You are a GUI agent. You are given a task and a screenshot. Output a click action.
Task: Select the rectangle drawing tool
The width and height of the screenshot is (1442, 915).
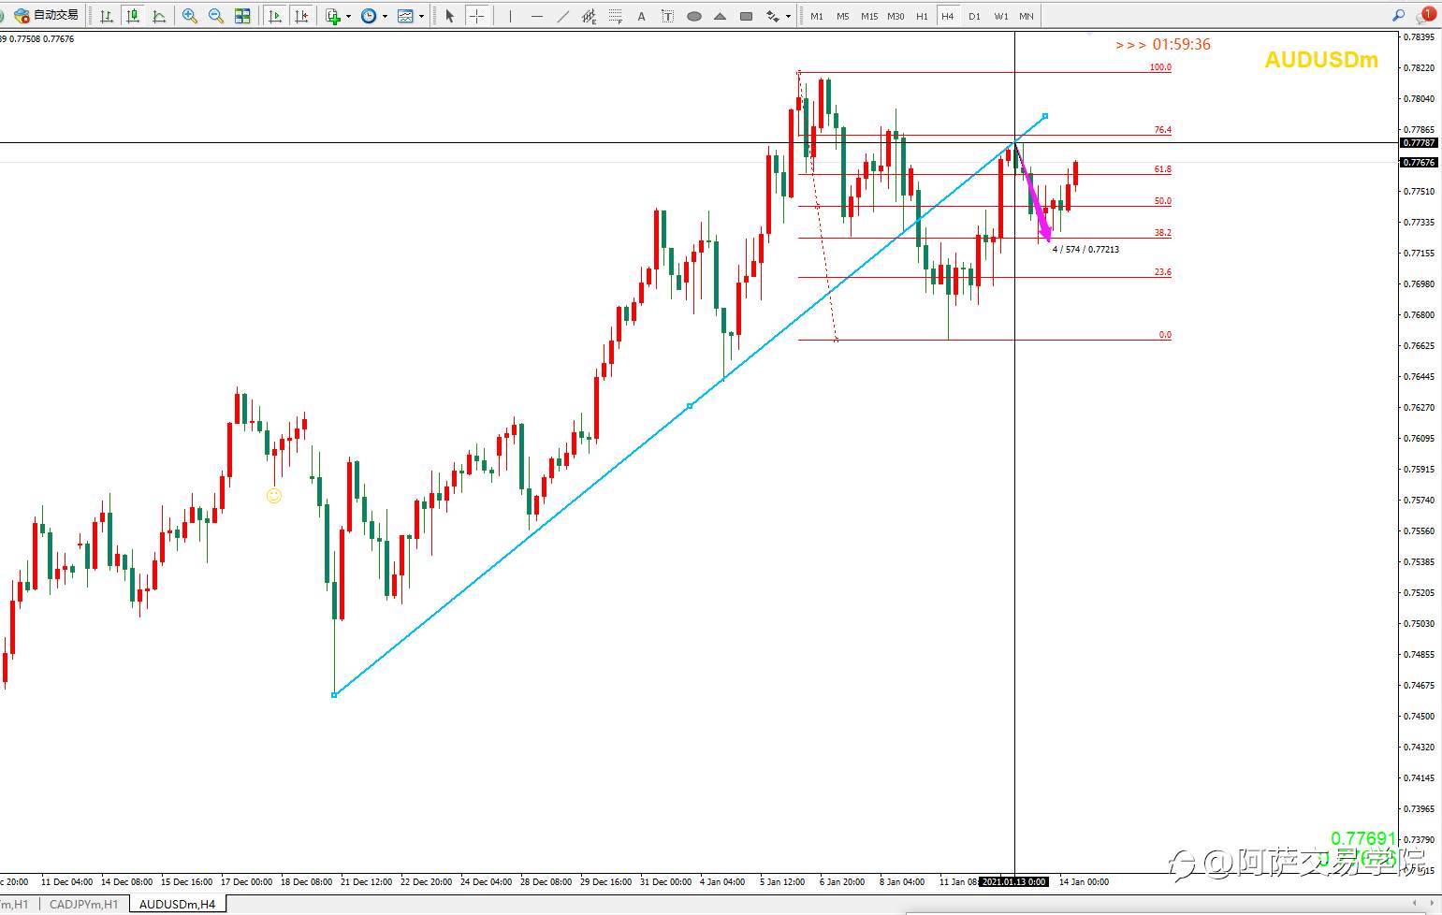[x=746, y=16]
